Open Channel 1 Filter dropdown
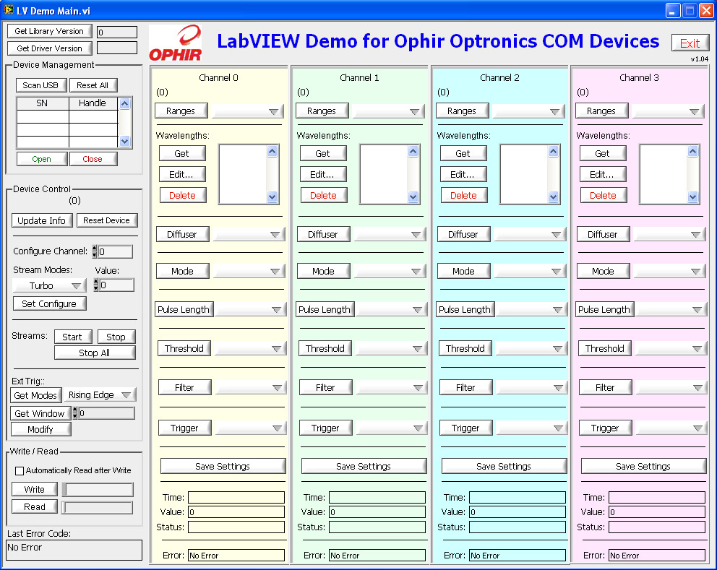This screenshot has height=570, width=717. pos(391,388)
